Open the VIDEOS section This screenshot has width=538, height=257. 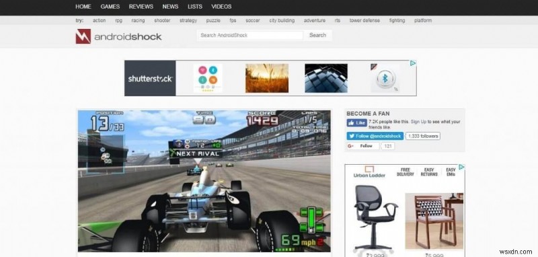(221, 7)
